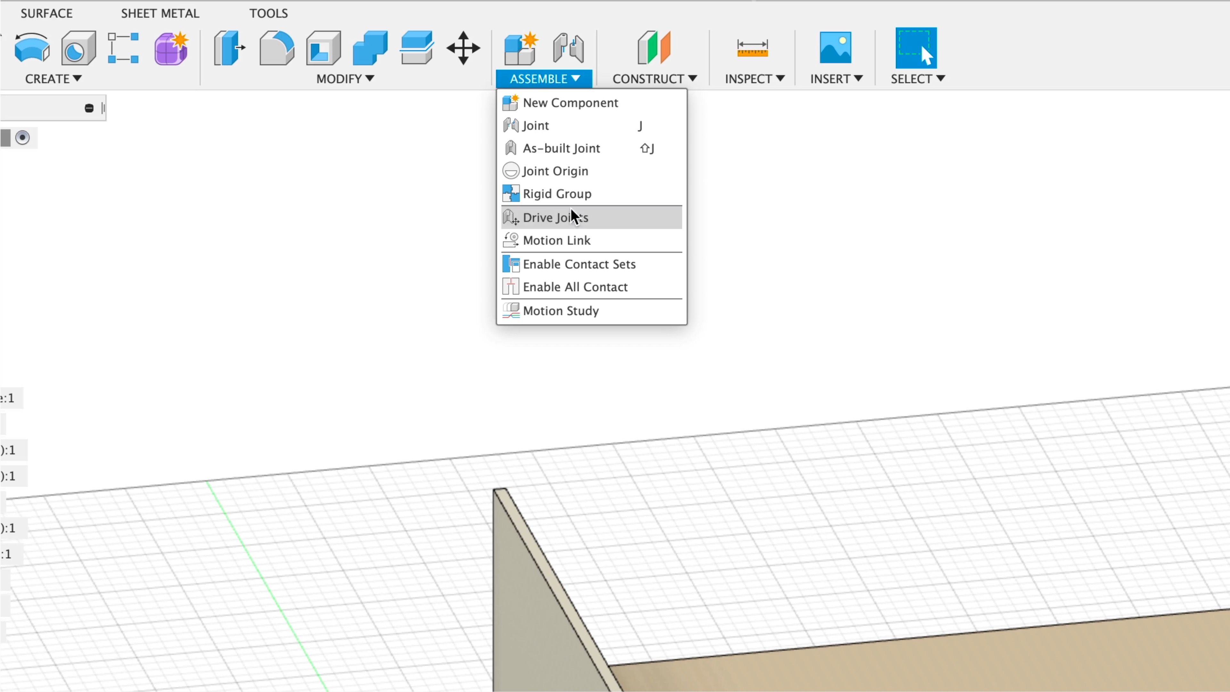The height and width of the screenshot is (692, 1230).
Task: Click the Select tool icon
Action: click(x=916, y=48)
